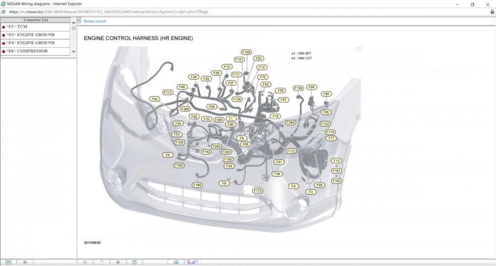Click the F18 connector label on diagram
Image resolution: width=496 pixels, height=266 pixels.
pyautogui.click(x=276, y=116)
